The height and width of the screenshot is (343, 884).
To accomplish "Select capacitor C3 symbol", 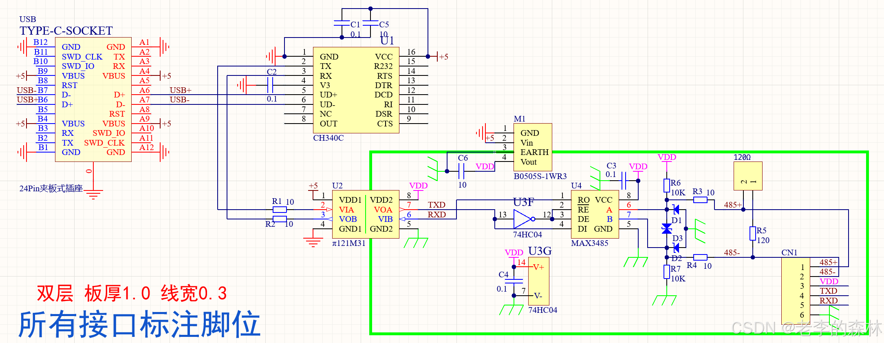I will 624,181.
